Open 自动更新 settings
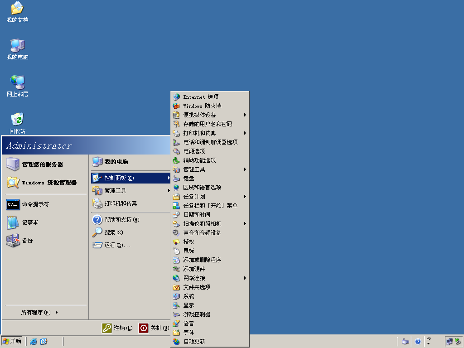 [210, 342]
